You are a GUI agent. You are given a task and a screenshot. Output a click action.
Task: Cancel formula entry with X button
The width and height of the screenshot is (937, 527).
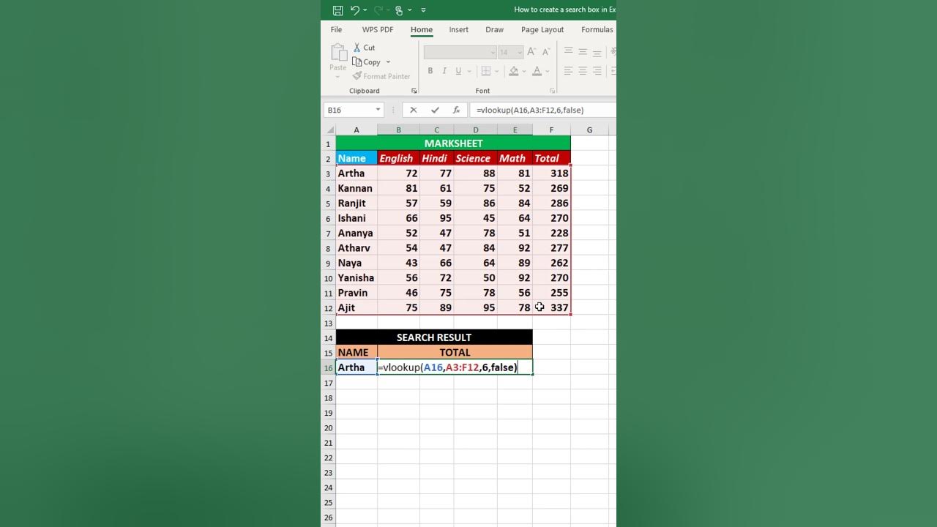413,110
